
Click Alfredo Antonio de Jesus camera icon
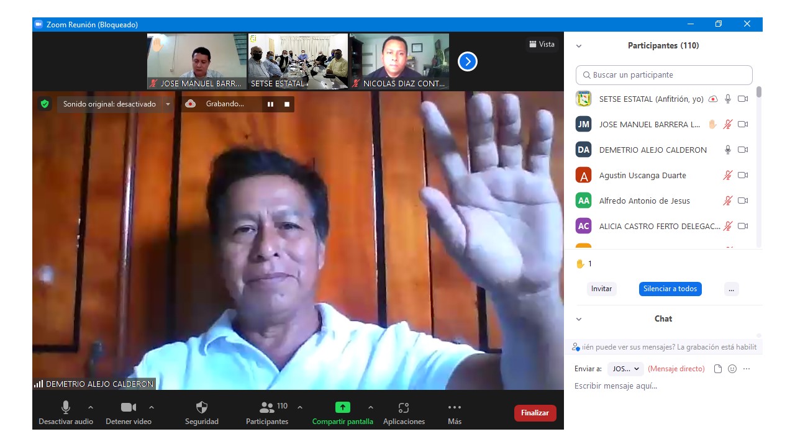(x=743, y=201)
